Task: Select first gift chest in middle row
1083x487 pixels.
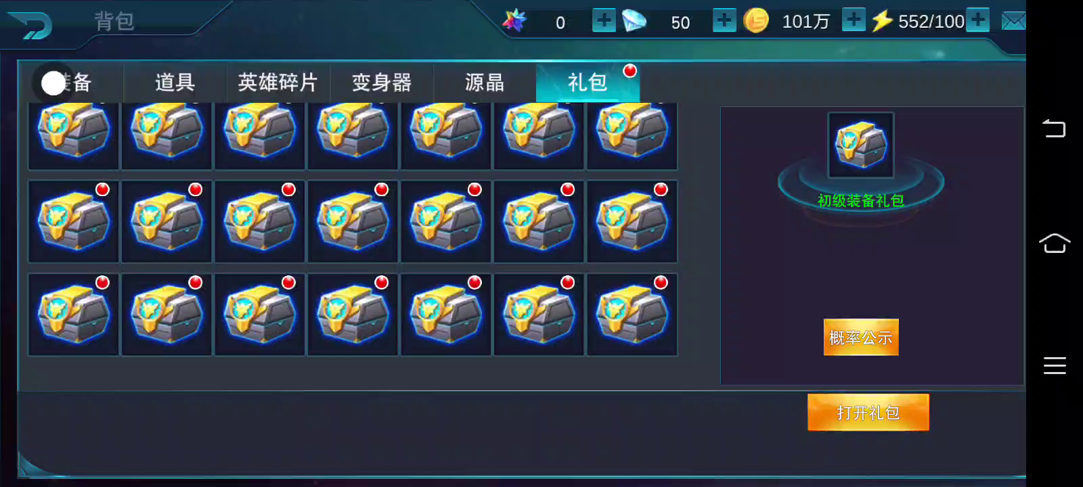Action: (x=73, y=221)
